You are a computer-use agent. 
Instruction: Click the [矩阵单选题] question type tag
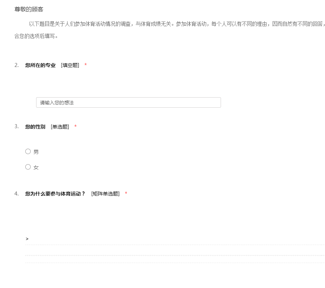105,194
